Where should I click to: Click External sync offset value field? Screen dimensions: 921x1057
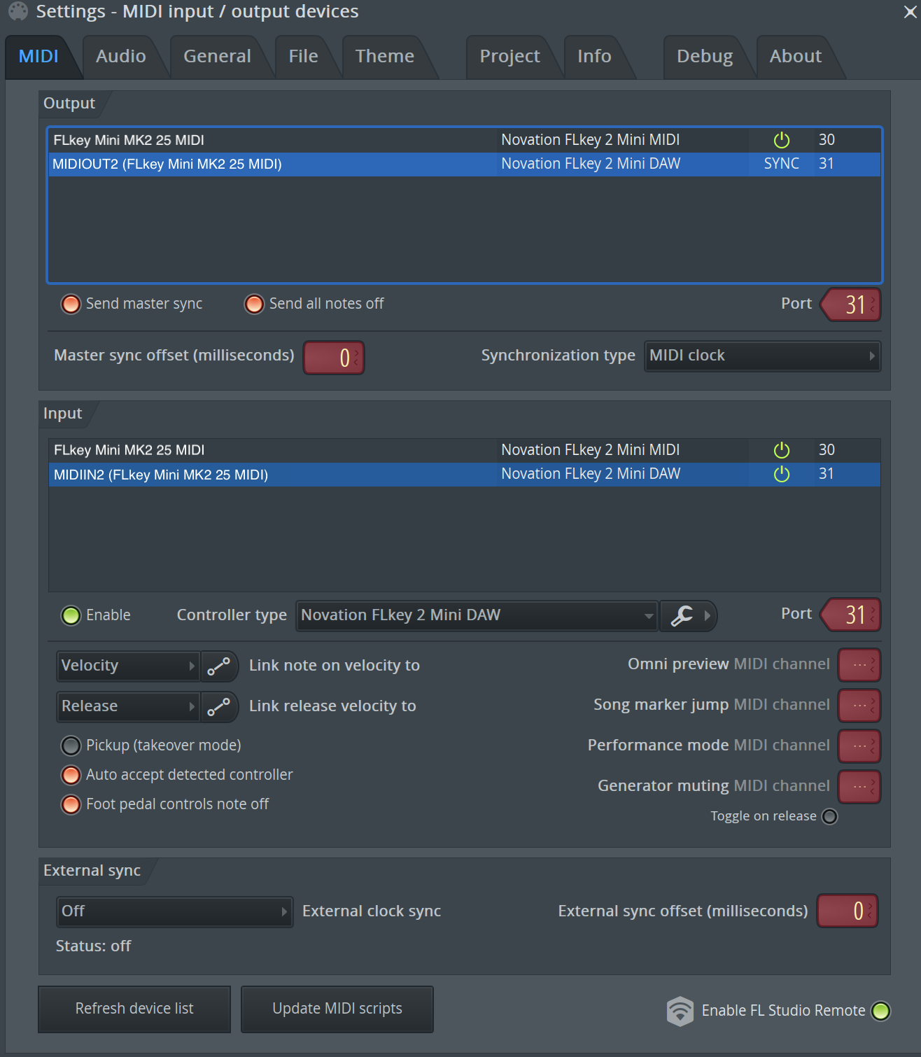tap(848, 911)
